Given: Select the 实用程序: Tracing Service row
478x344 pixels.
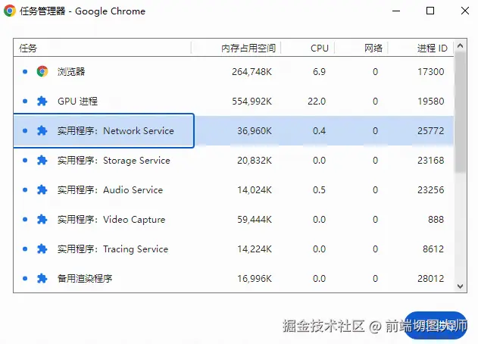Looking at the screenshot, I should click(233, 249).
